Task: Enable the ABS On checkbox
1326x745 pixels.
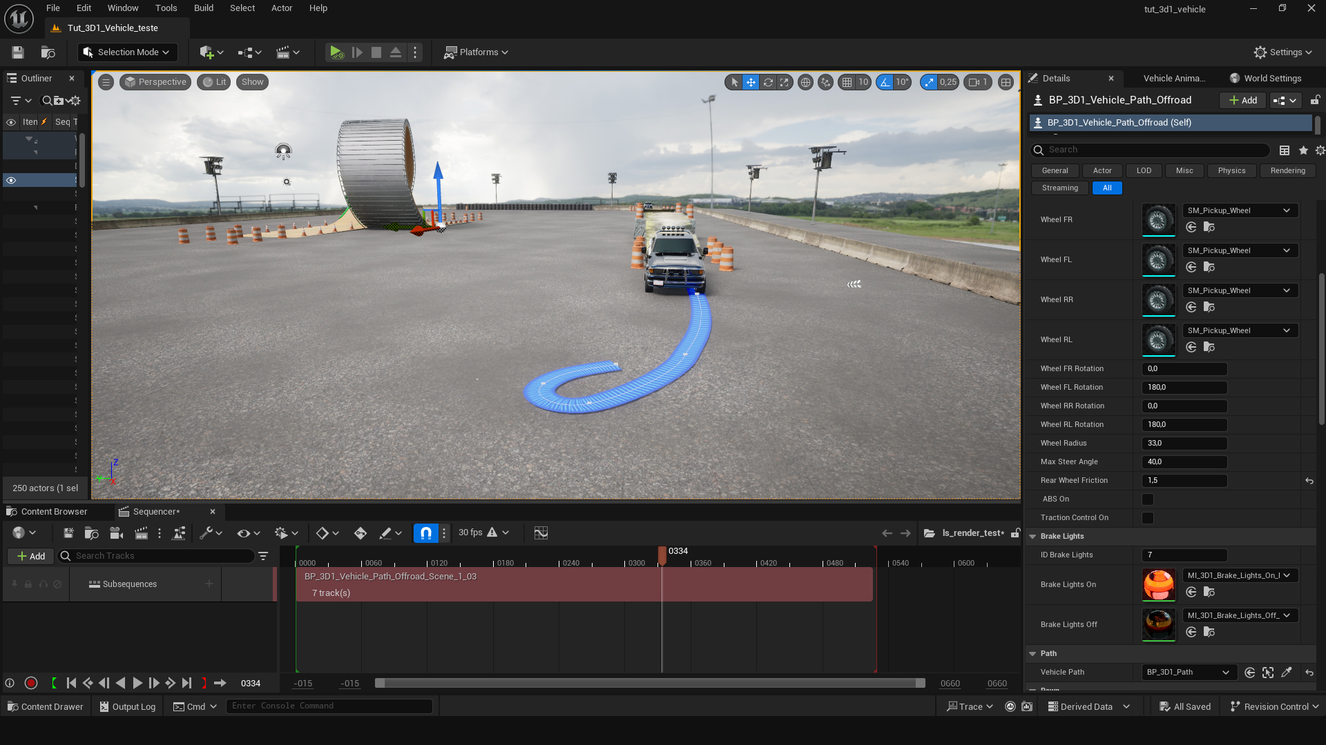Action: click(1148, 499)
